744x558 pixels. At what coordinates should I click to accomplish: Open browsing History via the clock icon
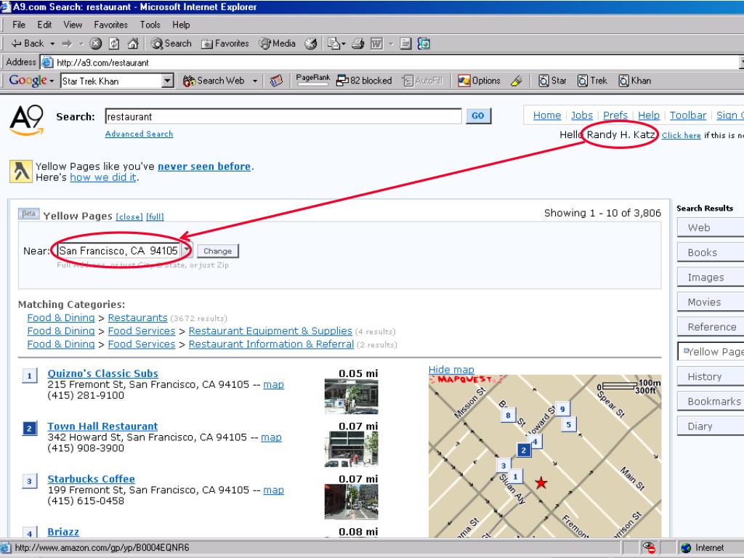click(x=311, y=44)
